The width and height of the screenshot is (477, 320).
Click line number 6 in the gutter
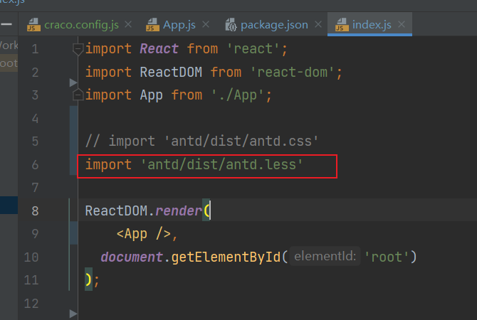click(35, 165)
